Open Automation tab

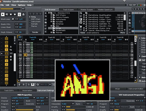tap(27, 90)
